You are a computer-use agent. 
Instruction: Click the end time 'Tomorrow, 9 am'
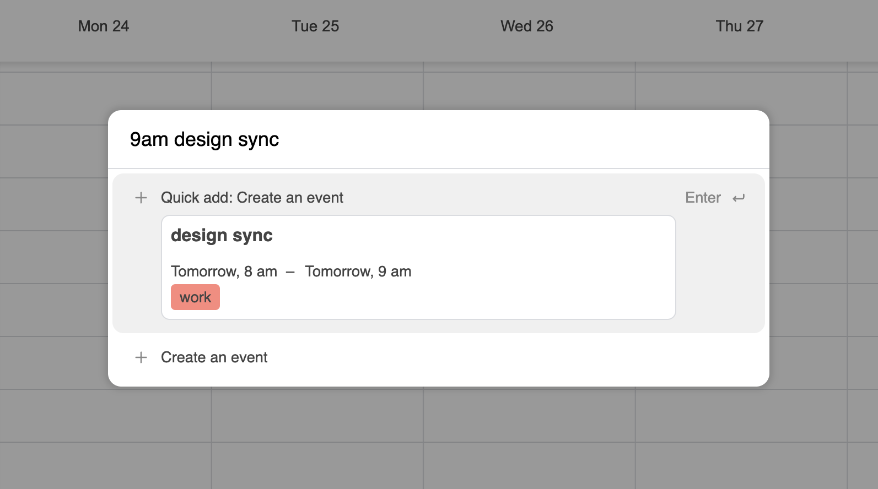(358, 271)
